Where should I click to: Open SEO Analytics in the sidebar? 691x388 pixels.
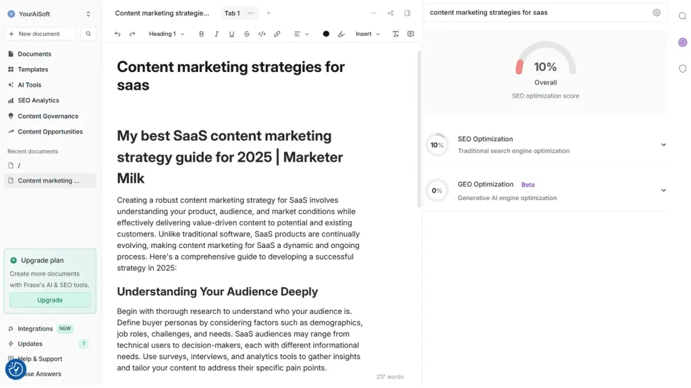(x=38, y=100)
